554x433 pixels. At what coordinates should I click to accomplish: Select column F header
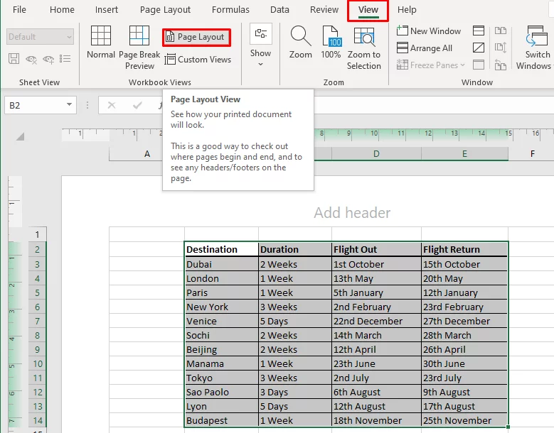pyautogui.click(x=531, y=153)
